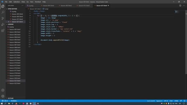Open the Help menu
Screen dimensions: 187x105
44,2
